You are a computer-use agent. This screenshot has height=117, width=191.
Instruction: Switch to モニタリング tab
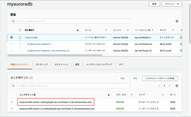point(42,64)
